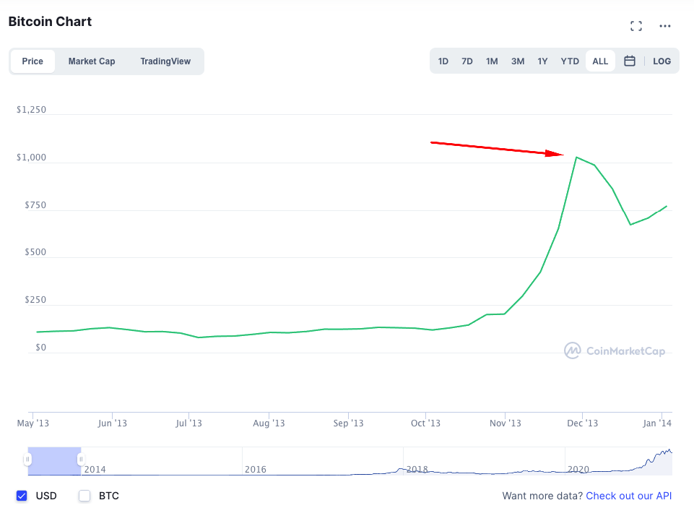Click the May '13 x-axis label
This screenshot has height=508, width=694.
pos(33,423)
